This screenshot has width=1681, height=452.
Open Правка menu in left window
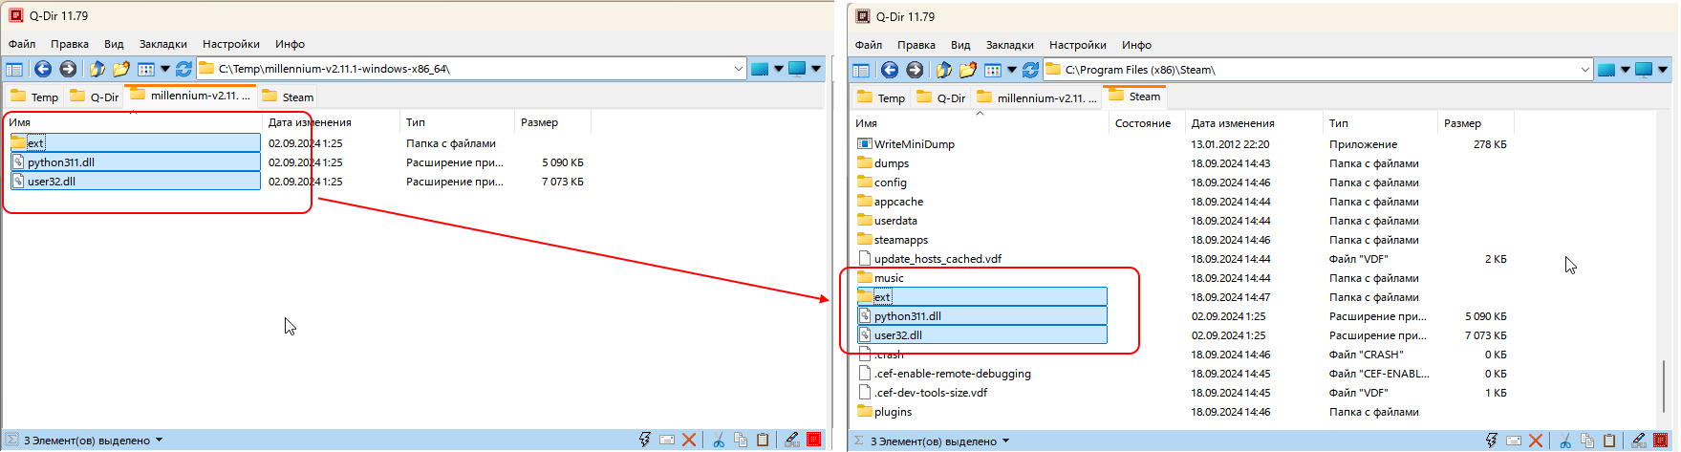(70, 44)
